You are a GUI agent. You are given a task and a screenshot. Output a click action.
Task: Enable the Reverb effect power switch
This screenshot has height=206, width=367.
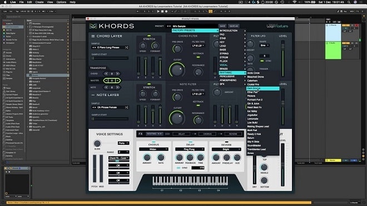tap(226, 142)
